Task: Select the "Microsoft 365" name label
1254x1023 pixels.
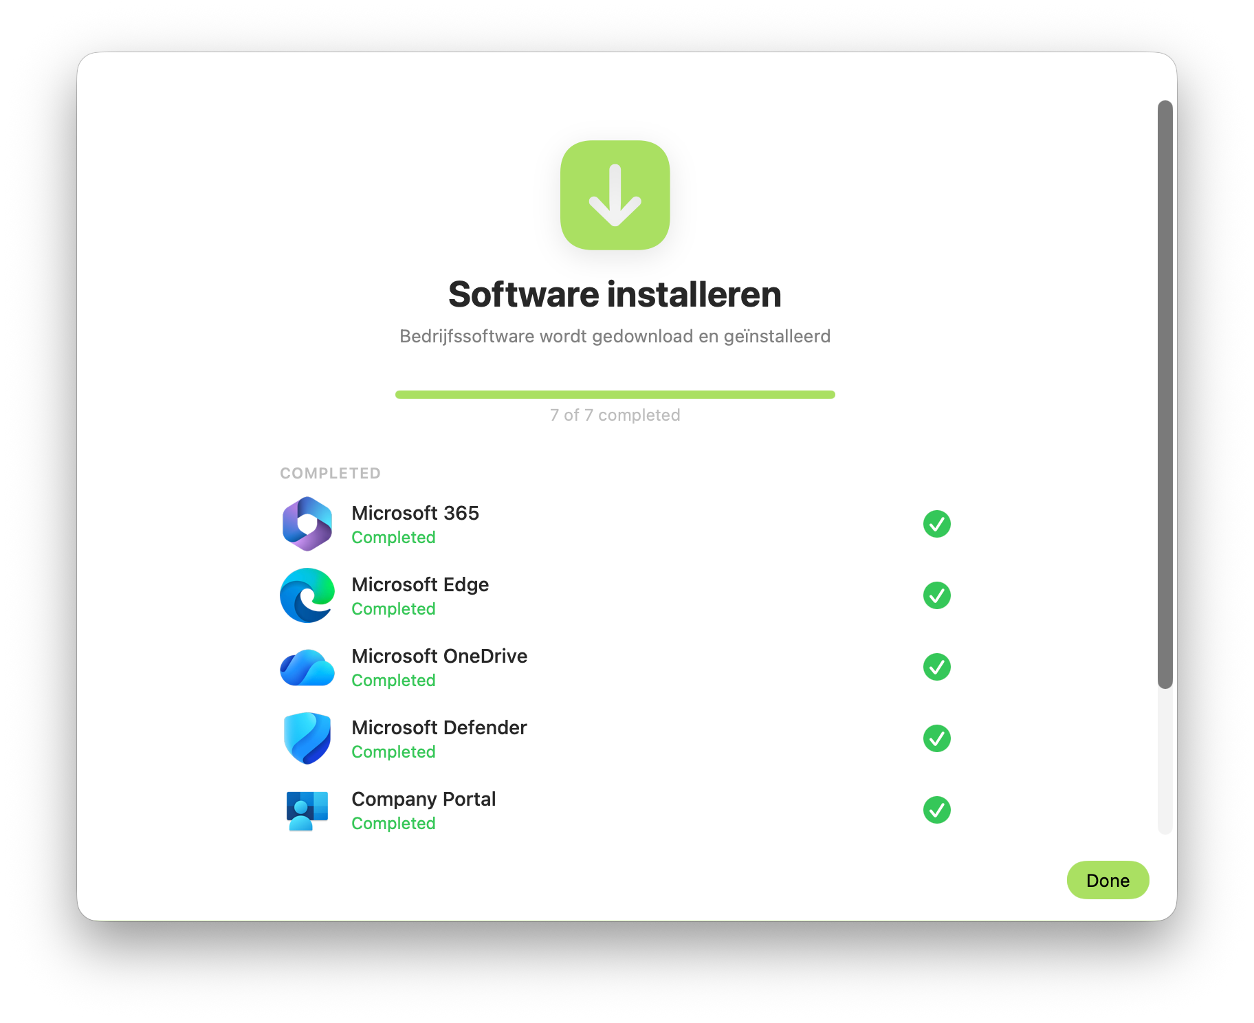Action: coord(415,513)
